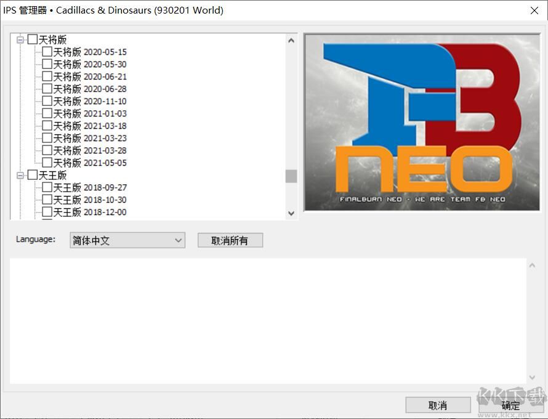Screen dimensions: 548x419
Task: Select the 天王版 2018-12-00 entry text
Action: (90, 212)
